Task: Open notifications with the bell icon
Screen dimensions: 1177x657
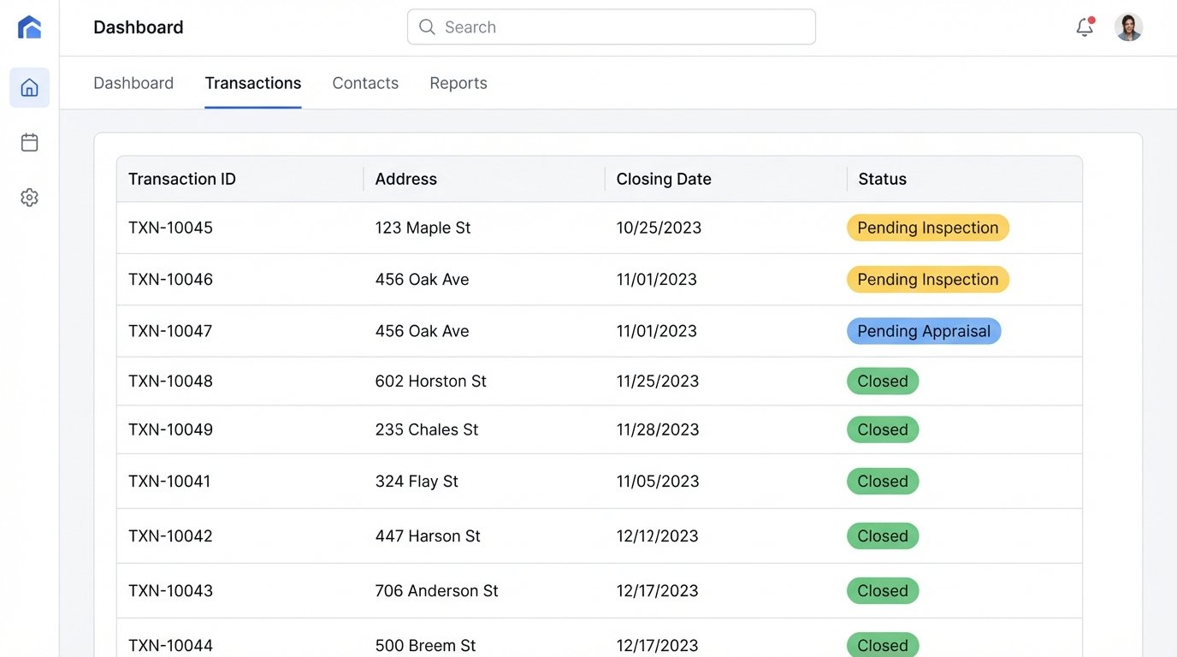Action: [x=1085, y=27]
